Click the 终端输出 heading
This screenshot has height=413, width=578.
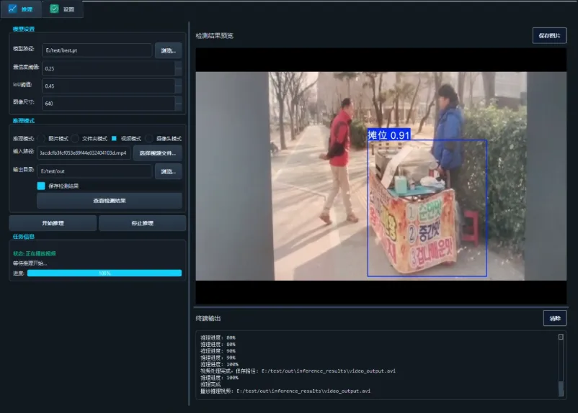[208, 319]
